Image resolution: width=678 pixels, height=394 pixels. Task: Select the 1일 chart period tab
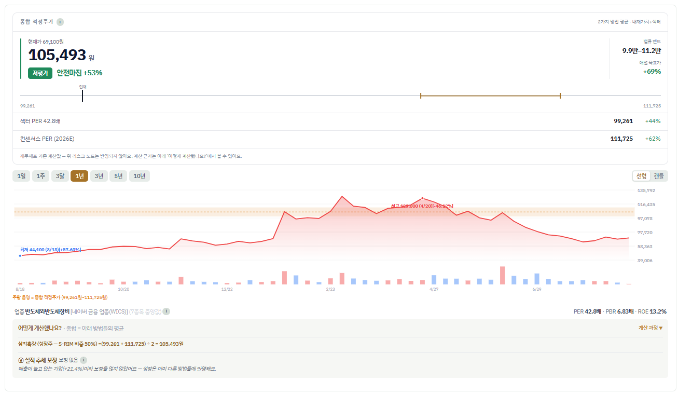click(21, 176)
